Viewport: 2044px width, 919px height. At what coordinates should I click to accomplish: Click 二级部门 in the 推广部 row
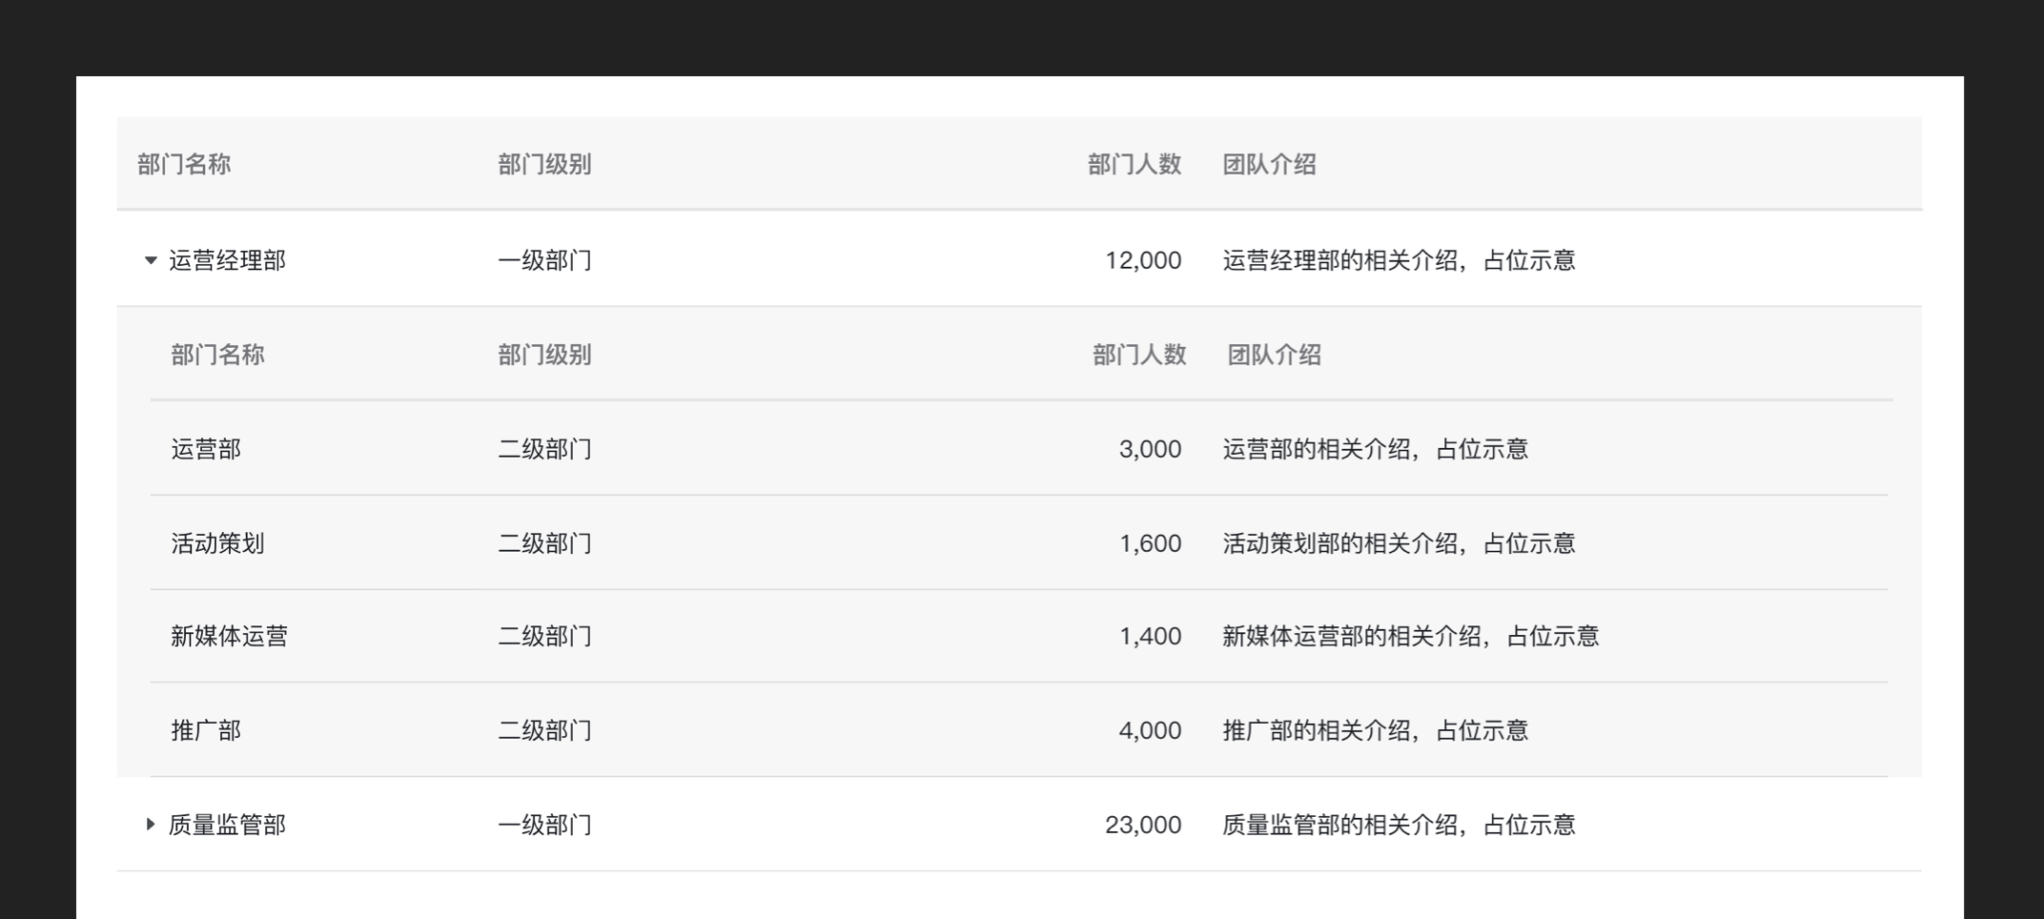coord(544,730)
